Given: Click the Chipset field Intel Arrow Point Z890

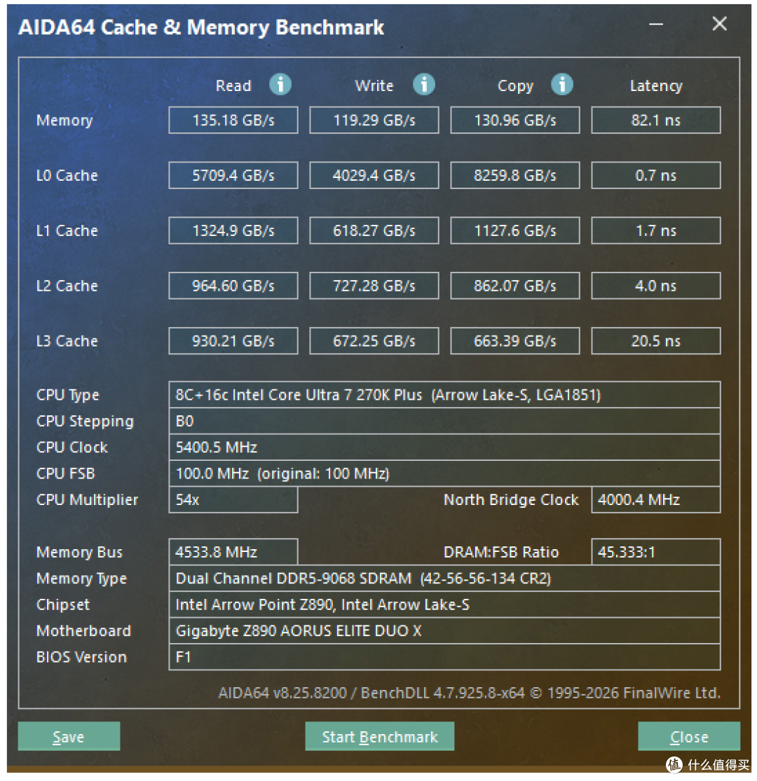Looking at the screenshot, I should 444,604.
